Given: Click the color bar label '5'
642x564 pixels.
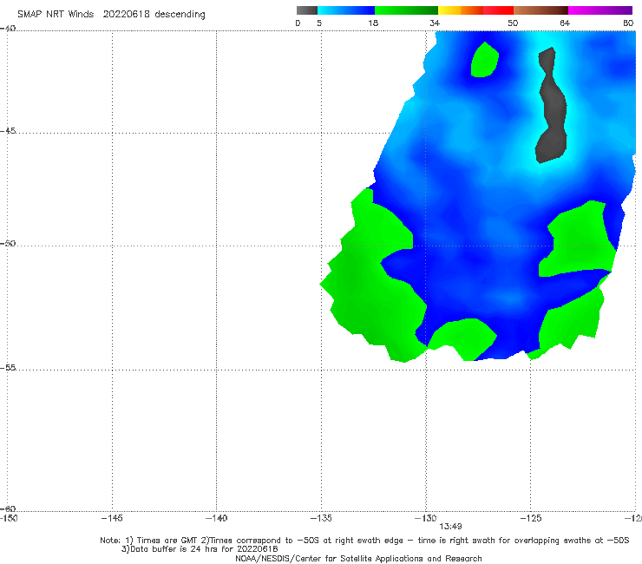Looking at the screenshot, I should [x=319, y=23].
